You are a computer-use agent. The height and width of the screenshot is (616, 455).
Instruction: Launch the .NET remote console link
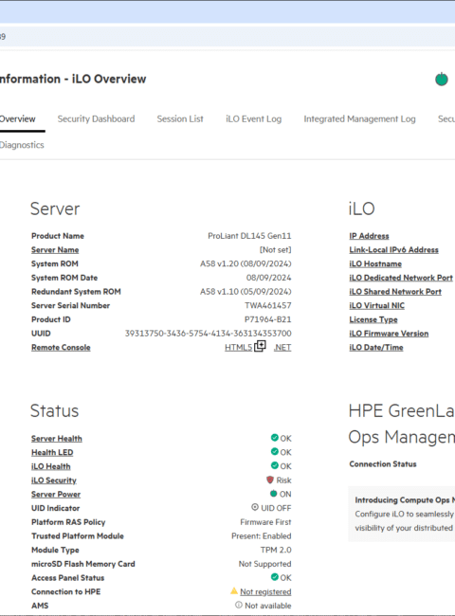[282, 347]
